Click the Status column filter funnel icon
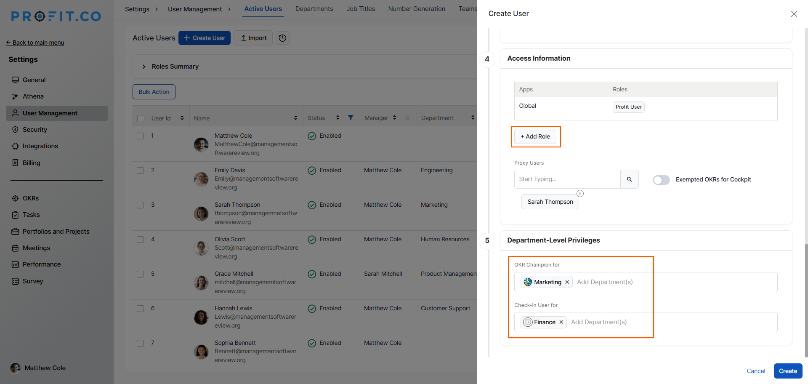 tap(351, 118)
